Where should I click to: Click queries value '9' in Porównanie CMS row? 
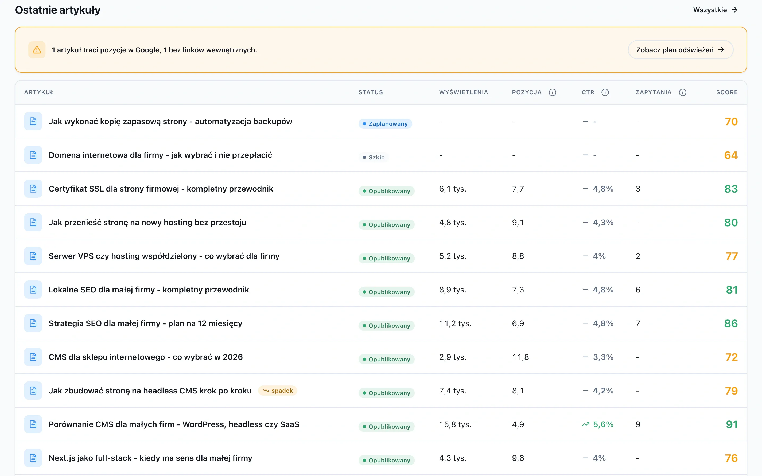click(638, 424)
